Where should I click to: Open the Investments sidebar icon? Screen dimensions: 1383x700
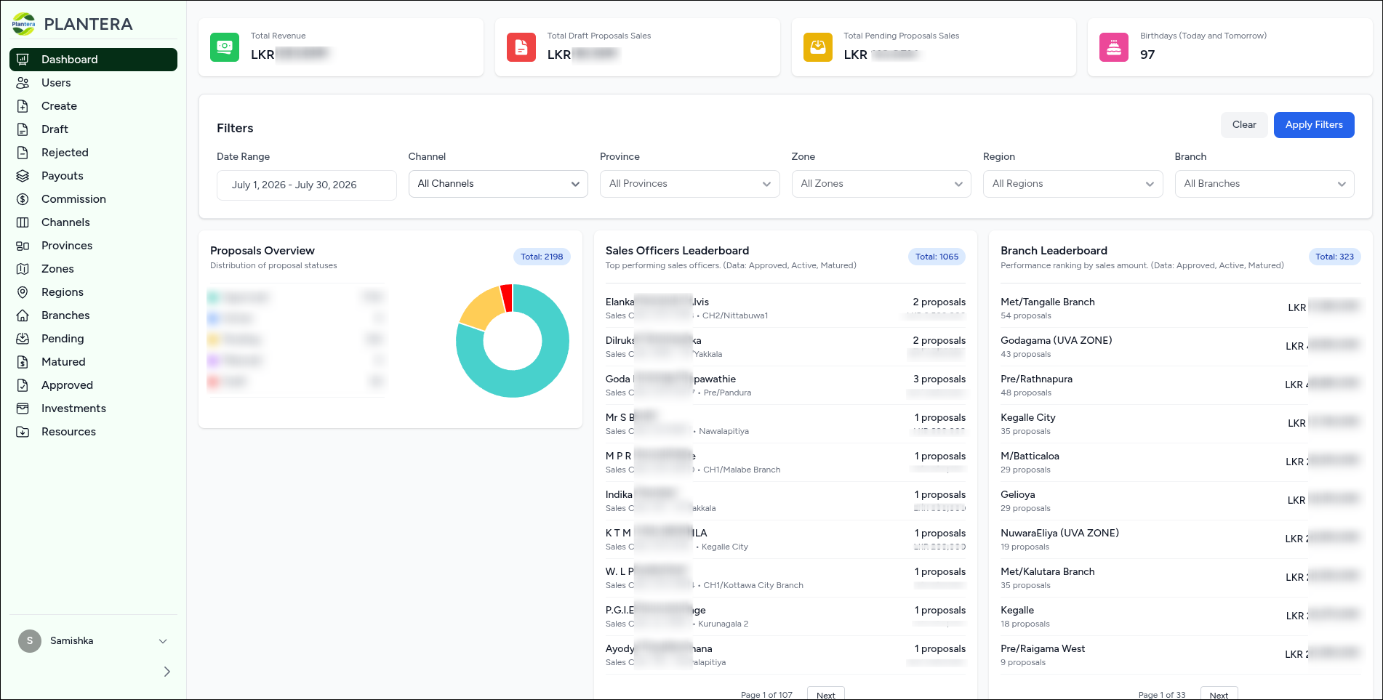(x=23, y=409)
